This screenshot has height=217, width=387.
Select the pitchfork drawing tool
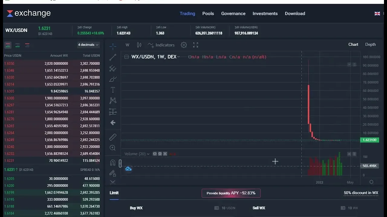(x=113, y=68)
